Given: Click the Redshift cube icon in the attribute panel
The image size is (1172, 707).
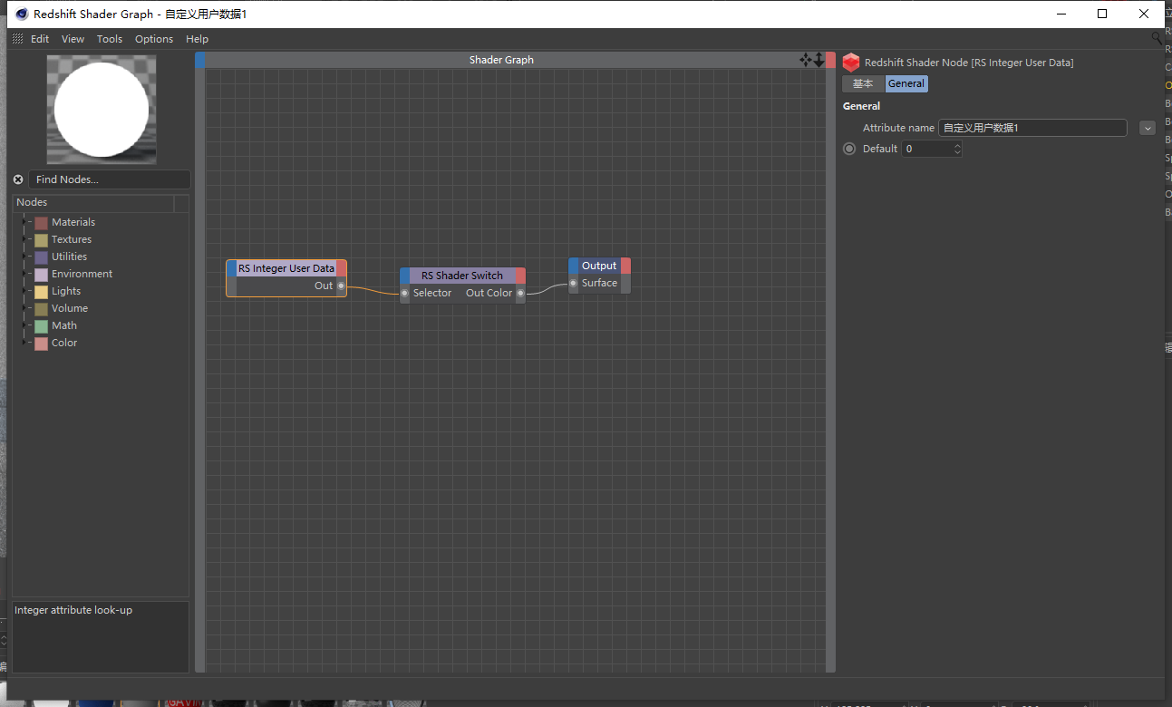Looking at the screenshot, I should (x=851, y=63).
